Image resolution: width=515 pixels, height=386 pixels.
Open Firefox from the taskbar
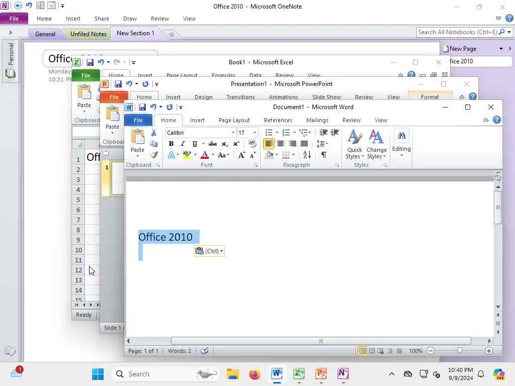pos(254,374)
